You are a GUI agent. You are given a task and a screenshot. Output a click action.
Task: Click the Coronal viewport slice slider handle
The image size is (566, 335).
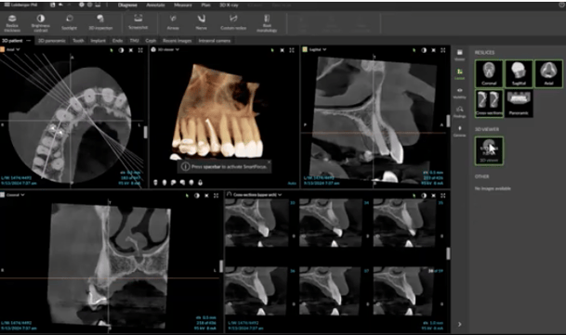pos(221,266)
